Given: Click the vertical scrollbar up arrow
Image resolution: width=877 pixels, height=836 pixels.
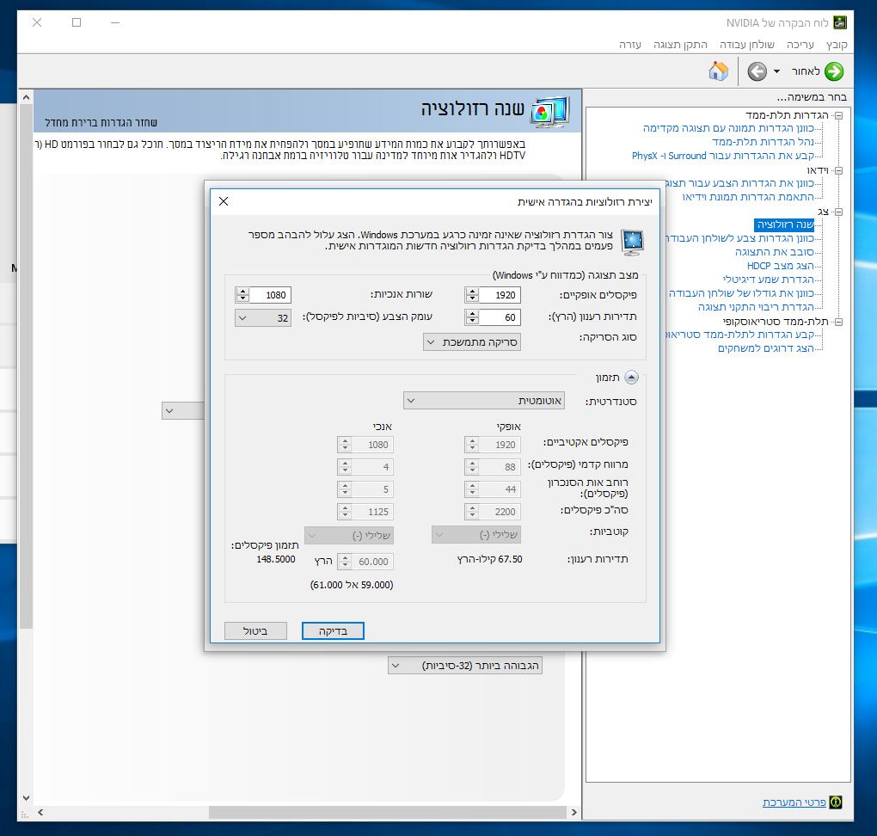Looking at the screenshot, I should pyautogui.click(x=26, y=97).
